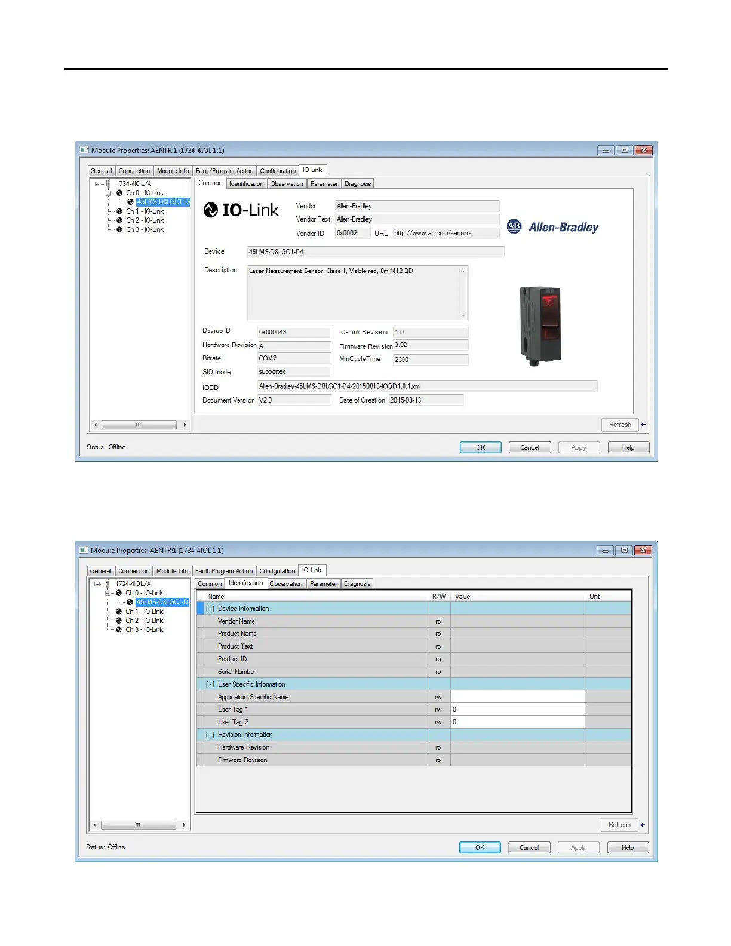
Task: Click the Ch 3 - IO-Link channel icon in Common-page dialog
Action: click(119, 229)
